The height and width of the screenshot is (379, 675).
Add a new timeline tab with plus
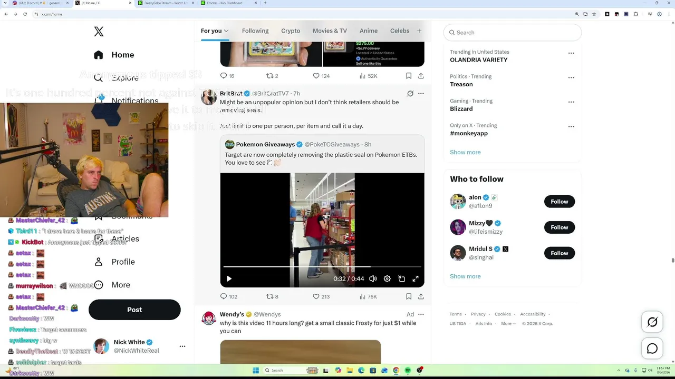tap(419, 31)
